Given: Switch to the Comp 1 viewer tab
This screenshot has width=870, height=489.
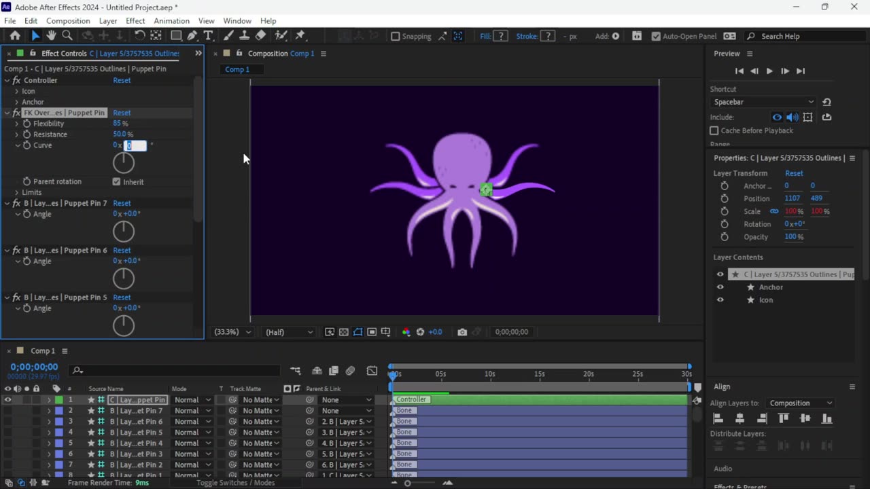Looking at the screenshot, I should click(237, 69).
